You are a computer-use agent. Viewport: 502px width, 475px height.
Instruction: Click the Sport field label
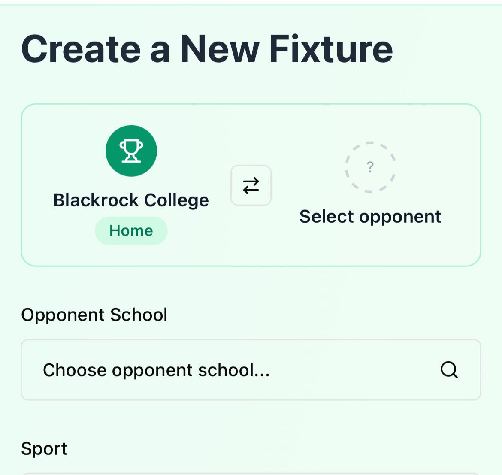point(44,448)
